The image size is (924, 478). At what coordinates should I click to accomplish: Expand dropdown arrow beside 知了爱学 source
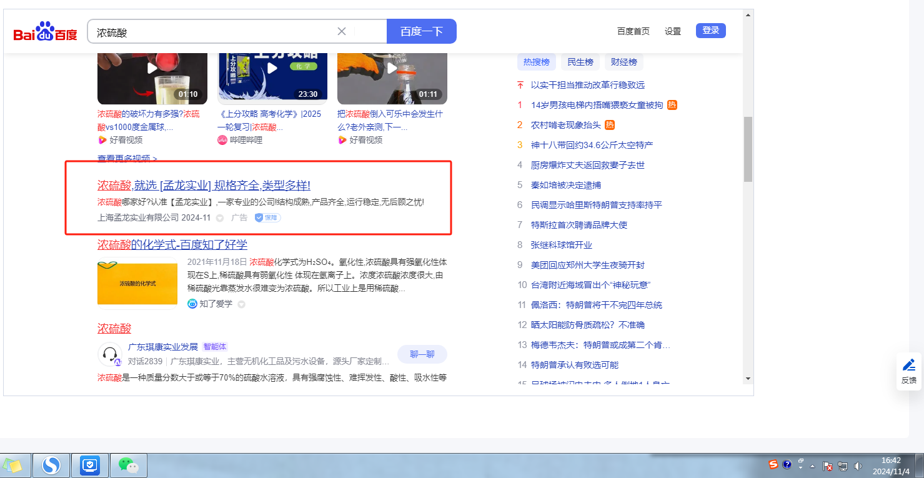pos(241,304)
